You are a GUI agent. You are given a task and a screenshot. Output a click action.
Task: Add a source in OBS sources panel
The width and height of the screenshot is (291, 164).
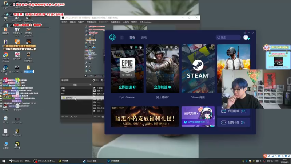(95, 117)
